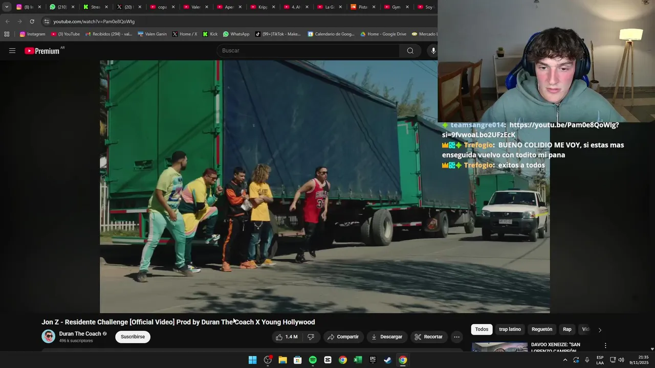Show more filter chips with the right arrow
The image size is (655, 368).
(x=600, y=330)
